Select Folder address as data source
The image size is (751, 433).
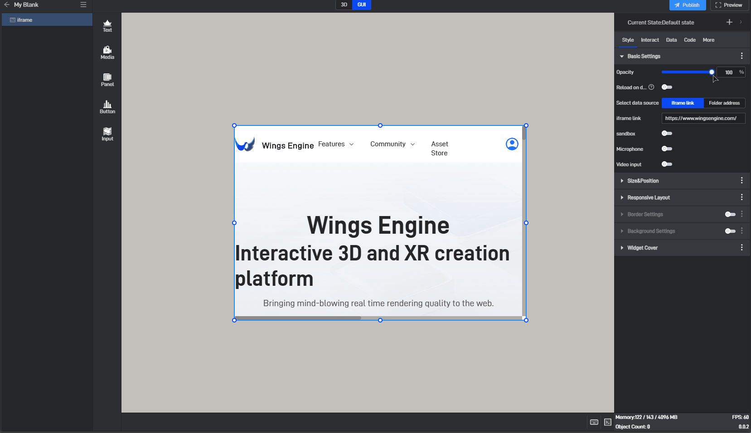pos(724,103)
